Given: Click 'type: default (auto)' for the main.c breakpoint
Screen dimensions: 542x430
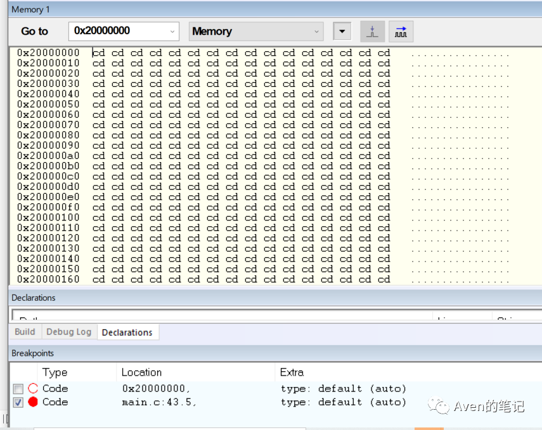Looking at the screenshot, I should tap(343, 402).
